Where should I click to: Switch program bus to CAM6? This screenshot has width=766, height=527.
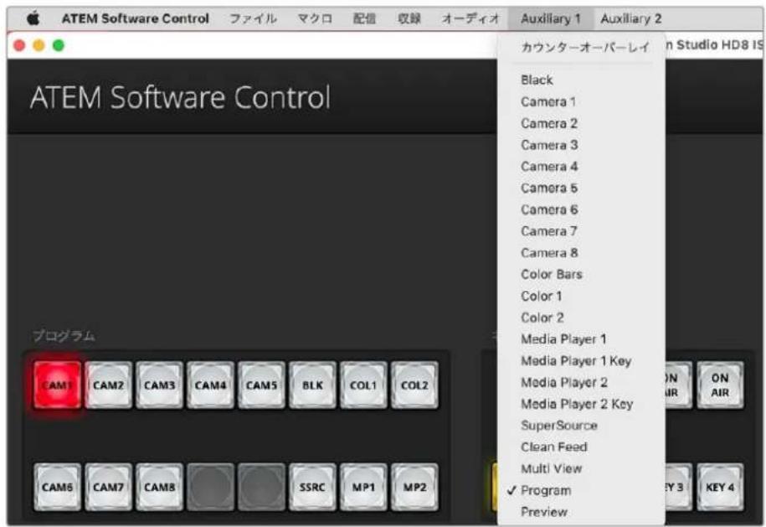coord(58,487)
